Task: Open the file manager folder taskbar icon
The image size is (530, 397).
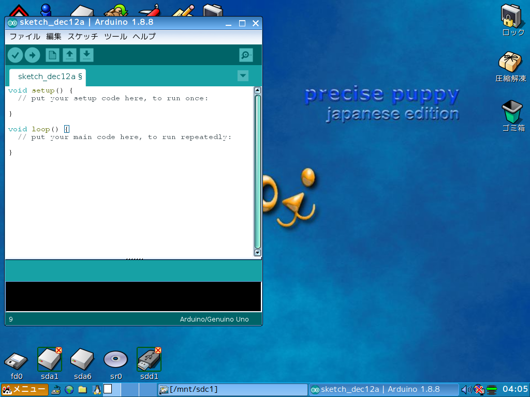Action: 82,390
